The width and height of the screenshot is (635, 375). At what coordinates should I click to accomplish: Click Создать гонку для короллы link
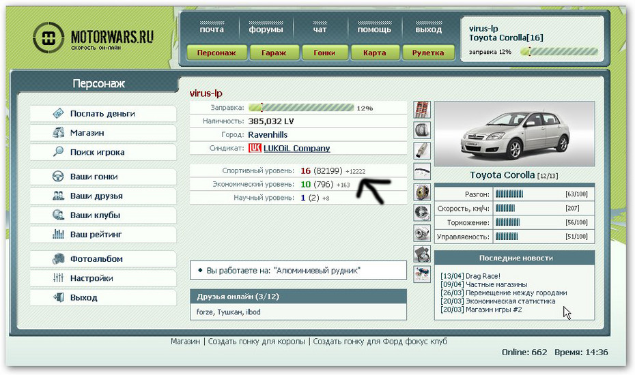(x=256, y=342)
